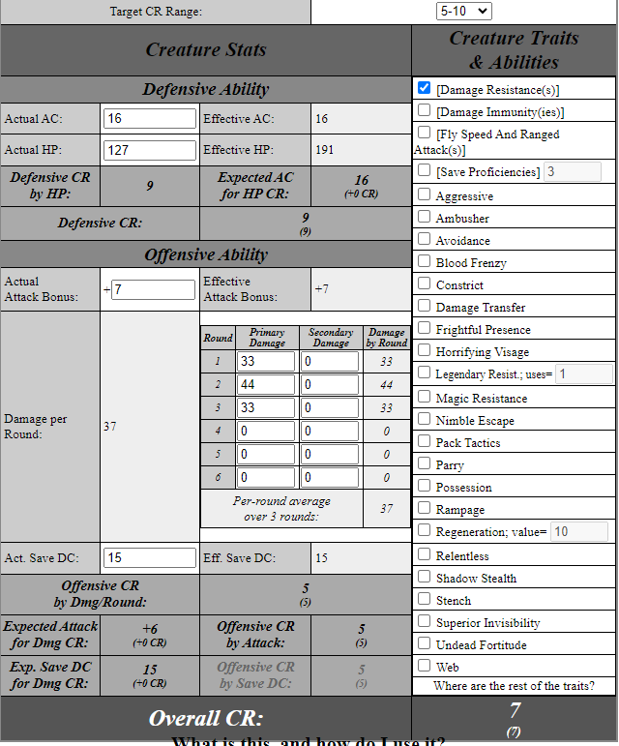This screenshot has width=619, height=746.
Task: Edit Round 4 Secondary Damage field
Action: 330,431
